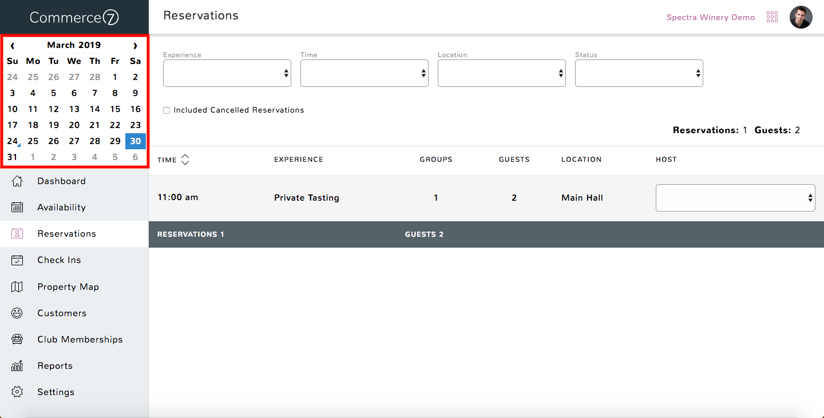Select greyed April 6 in the calendar
The width and height of the screenshot is (824, 418).
point(136,157)
